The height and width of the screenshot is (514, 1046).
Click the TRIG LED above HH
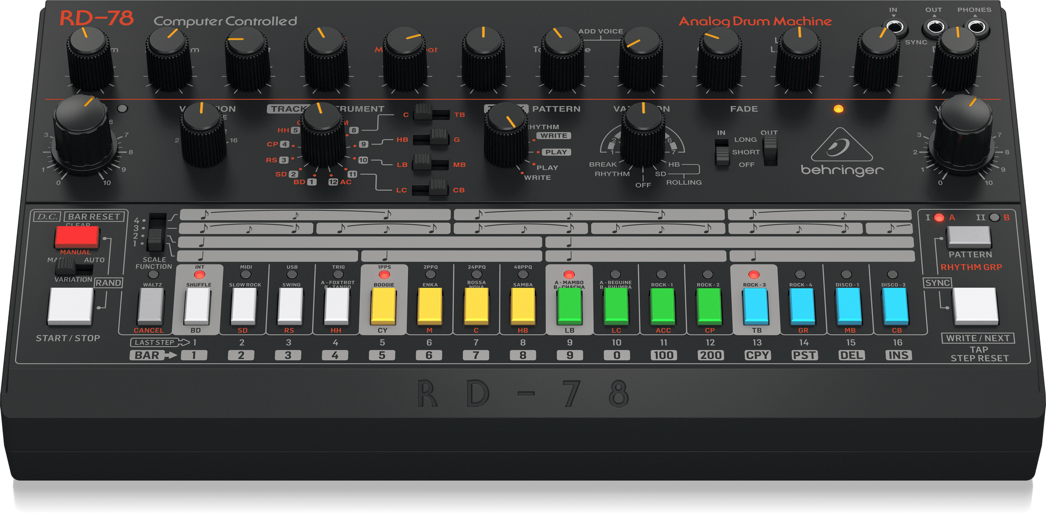338,275
